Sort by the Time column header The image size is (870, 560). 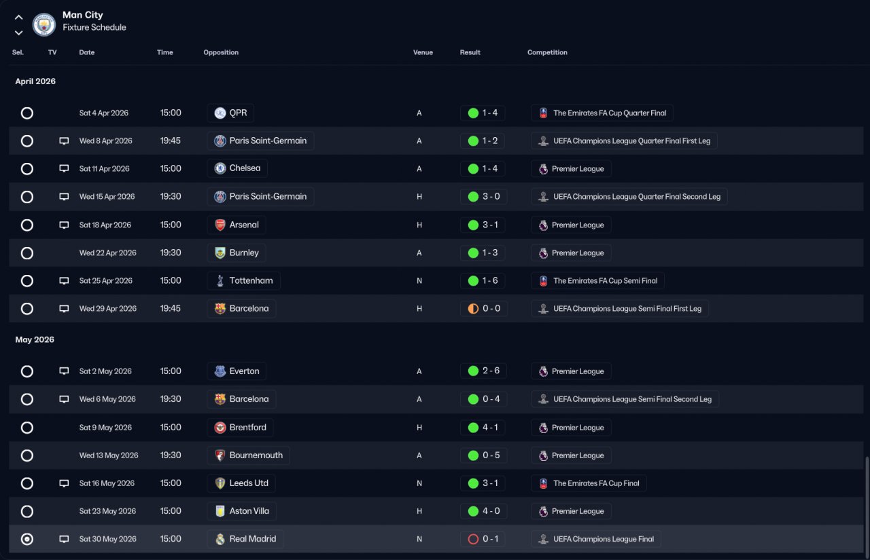(x=165, y=52)
